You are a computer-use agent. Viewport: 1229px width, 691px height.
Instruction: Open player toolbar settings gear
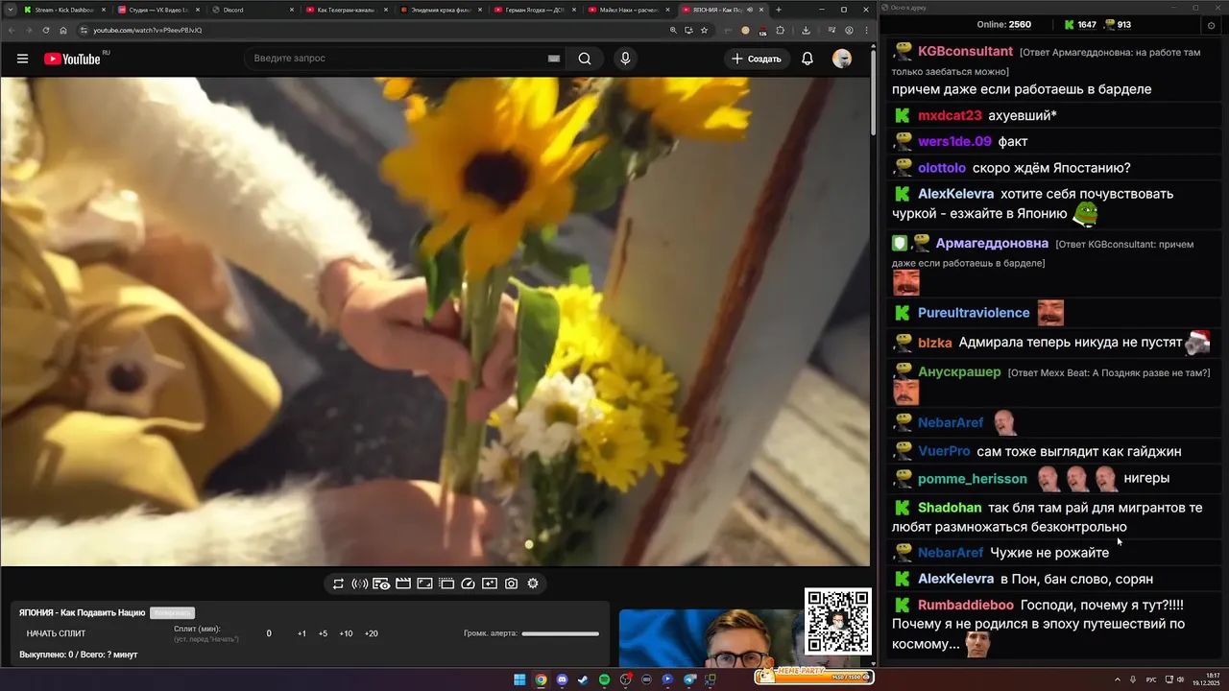533,584
